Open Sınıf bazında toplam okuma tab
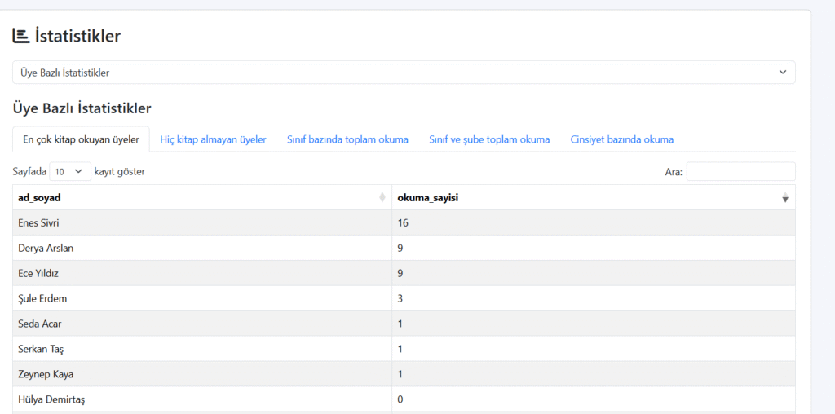The height and width of the screenshot is (414, 835). [x=347, y=139]
